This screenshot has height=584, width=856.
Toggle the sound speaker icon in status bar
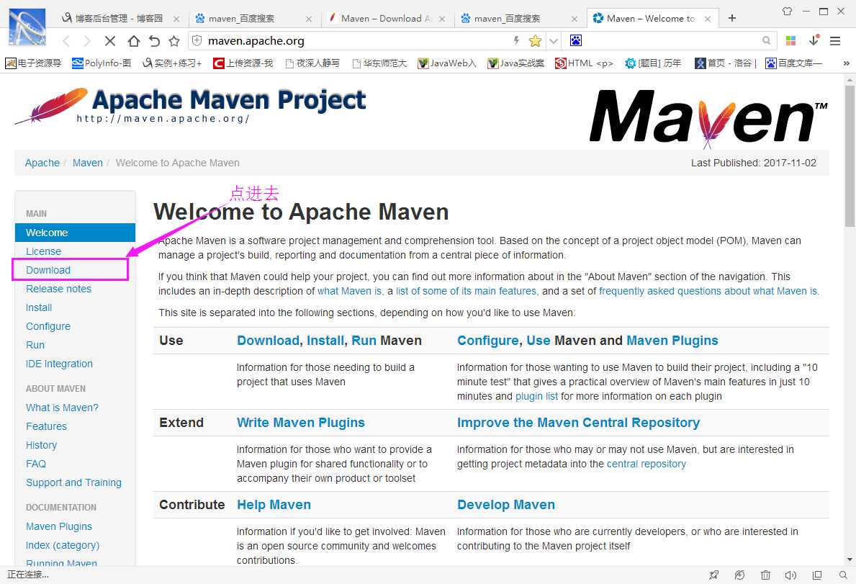click(x=790, y=575)
